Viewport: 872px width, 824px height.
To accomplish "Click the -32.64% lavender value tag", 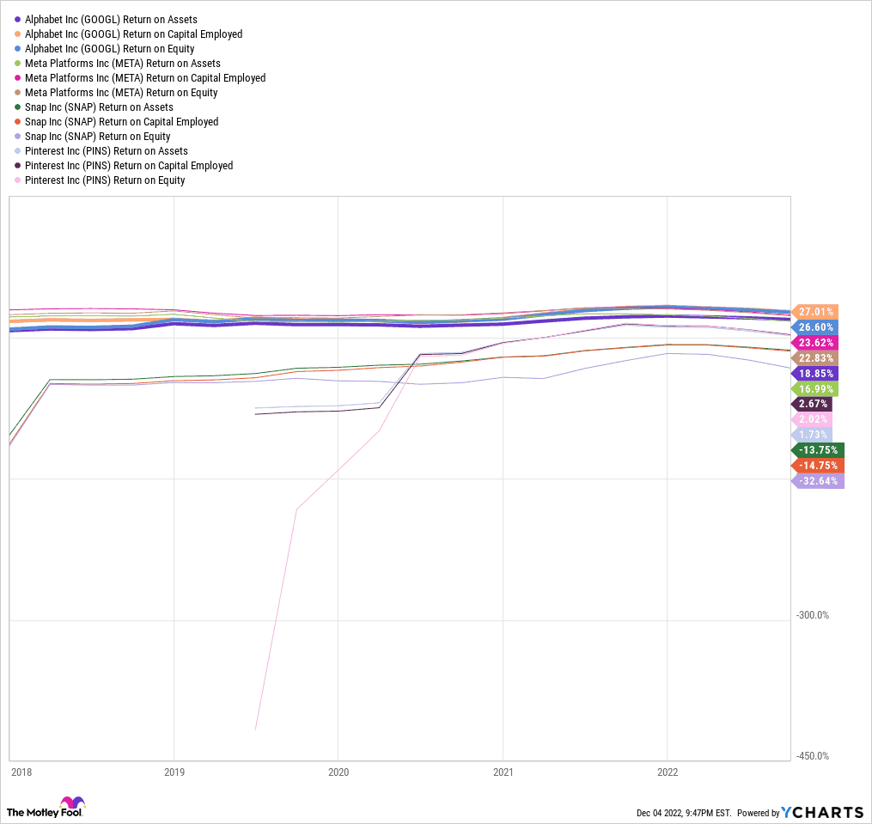I will coord(819,481).
